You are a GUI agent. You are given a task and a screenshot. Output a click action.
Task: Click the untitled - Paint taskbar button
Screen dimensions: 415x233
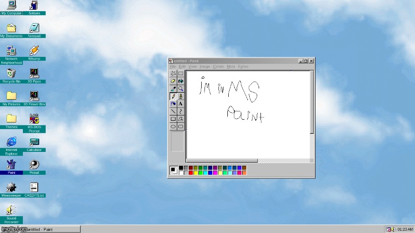pyautogui.click(x=40, y=229)
